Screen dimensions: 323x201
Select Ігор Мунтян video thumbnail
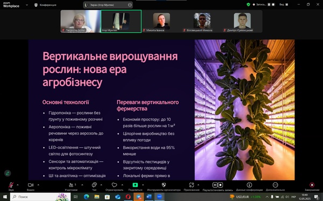pos(121,21)
